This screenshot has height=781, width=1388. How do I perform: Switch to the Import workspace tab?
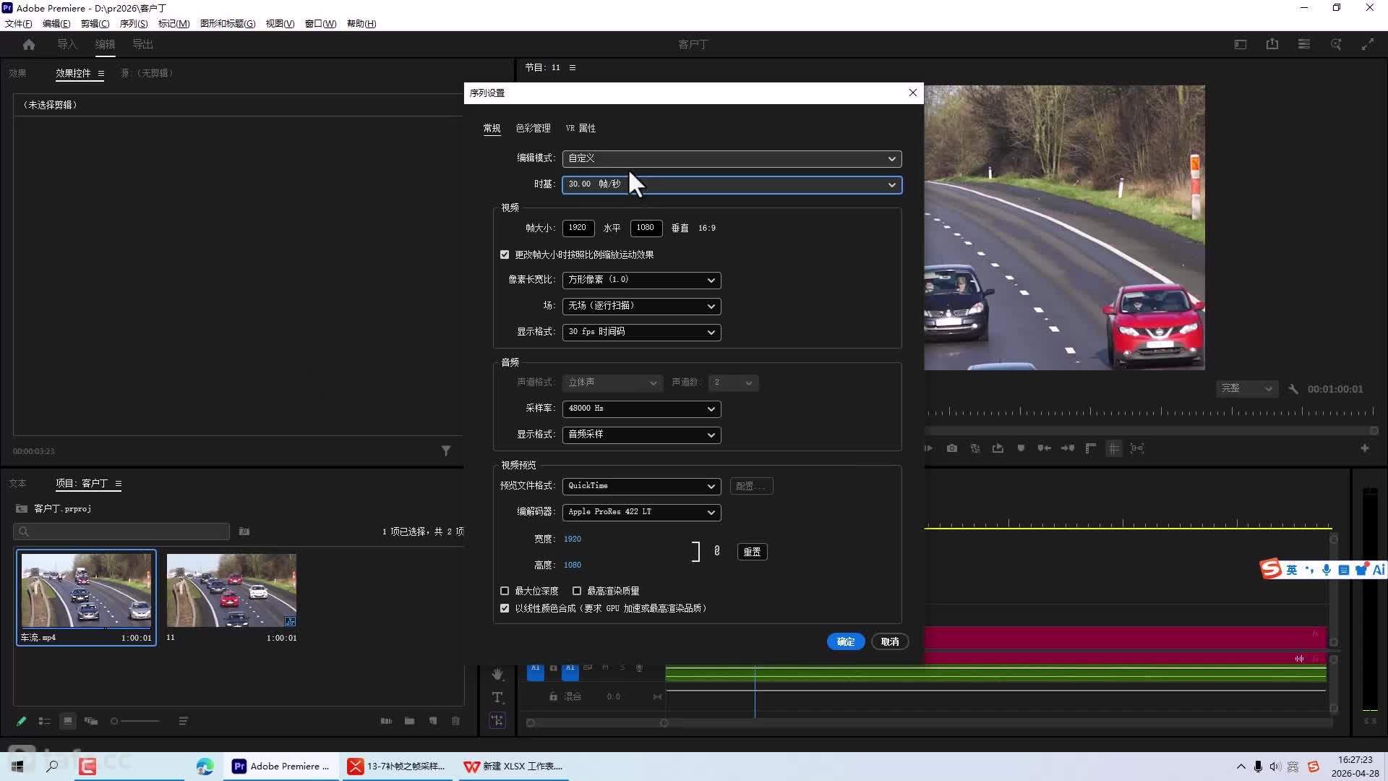pyautogui.click(x=67, y=44)
